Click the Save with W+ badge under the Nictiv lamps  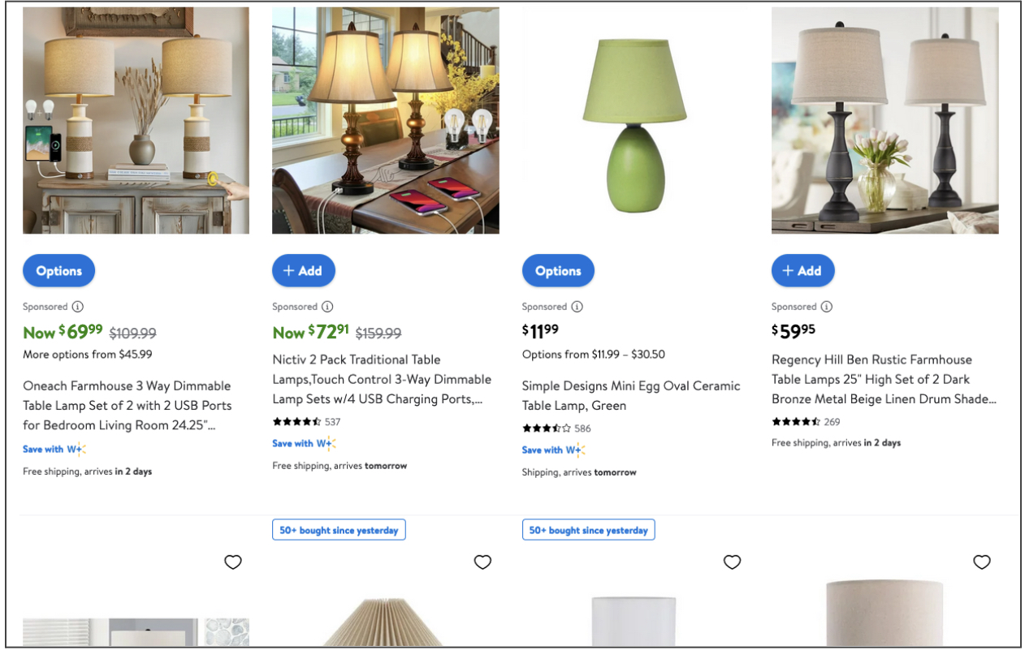(x=304, y=443)
